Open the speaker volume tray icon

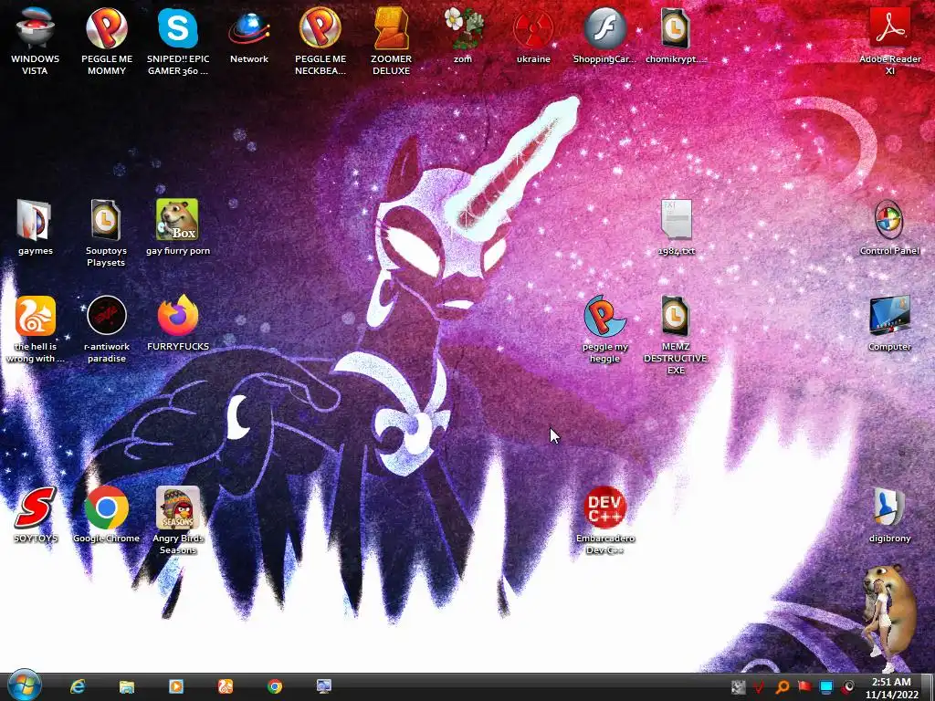847,687
